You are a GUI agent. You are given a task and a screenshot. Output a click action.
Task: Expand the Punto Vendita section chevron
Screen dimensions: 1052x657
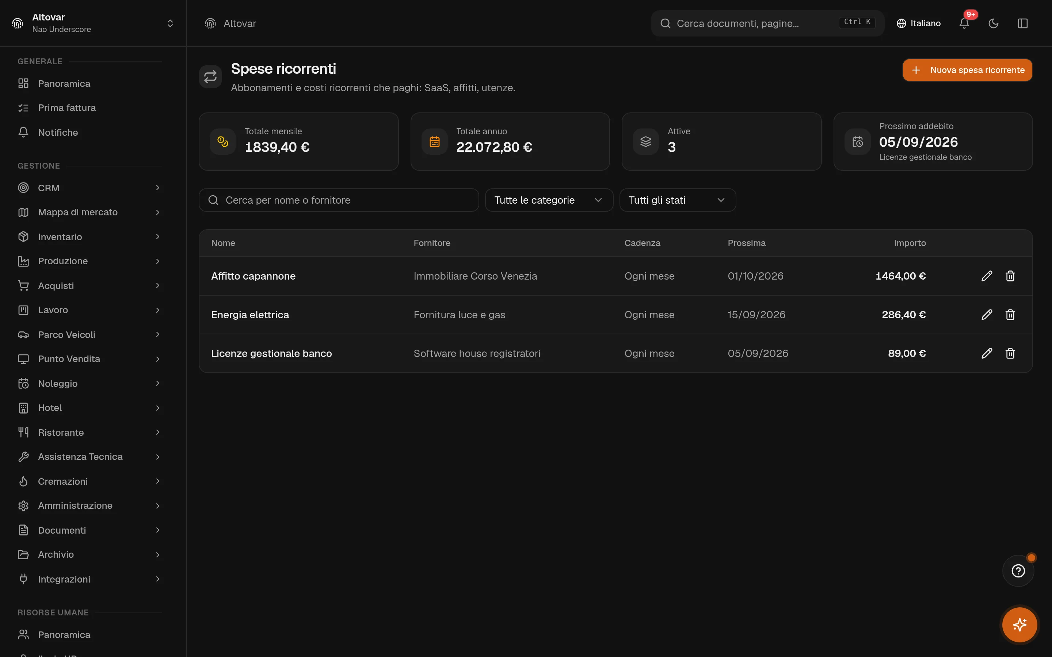(158, 359)
